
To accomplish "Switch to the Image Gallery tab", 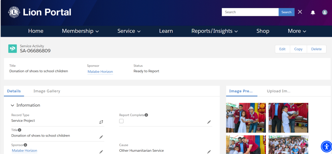I will point(47,91).
